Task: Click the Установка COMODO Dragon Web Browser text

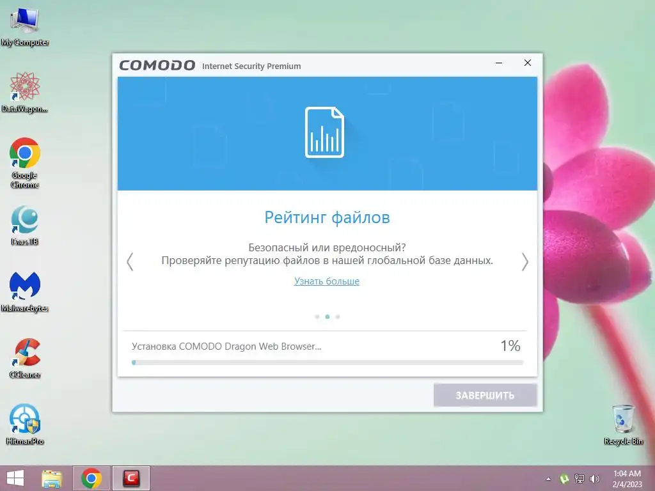Action: click(x=226, y=347)
